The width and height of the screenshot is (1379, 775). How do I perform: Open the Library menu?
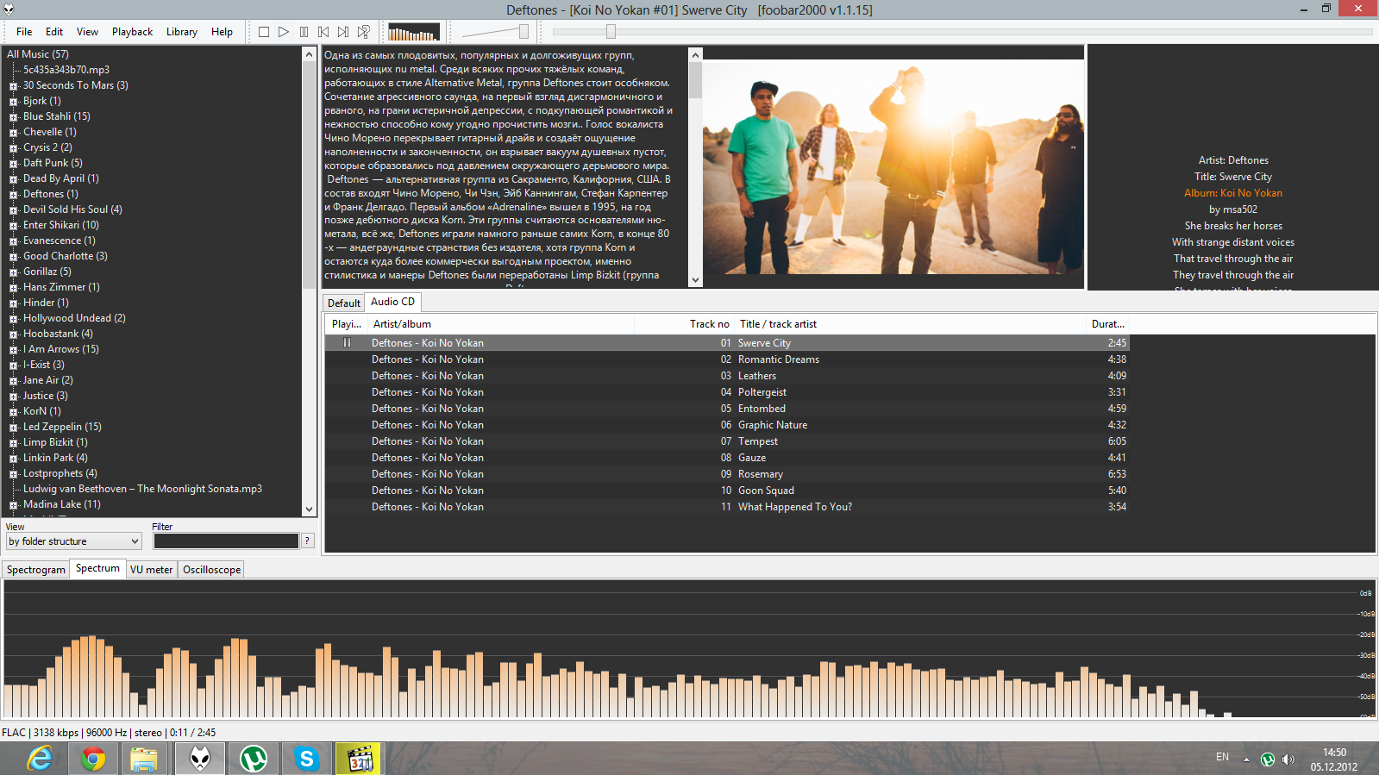tap(182, 32)
